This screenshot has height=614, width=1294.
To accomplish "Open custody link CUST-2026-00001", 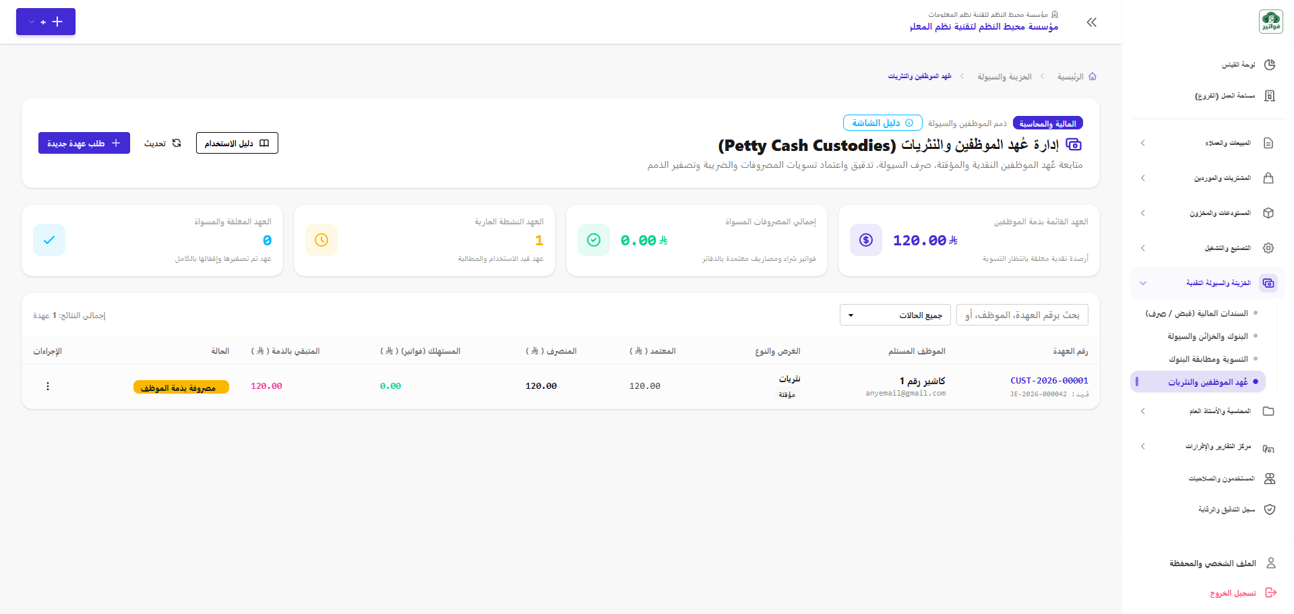I will coord(1049,381).
